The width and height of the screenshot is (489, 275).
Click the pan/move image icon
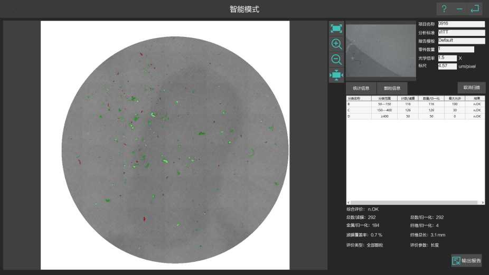336,75
